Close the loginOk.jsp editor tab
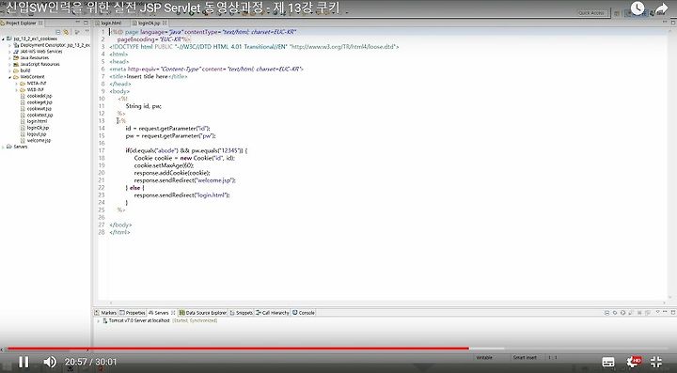The width and height of the screenshot is (677, 373). point(165,23)
